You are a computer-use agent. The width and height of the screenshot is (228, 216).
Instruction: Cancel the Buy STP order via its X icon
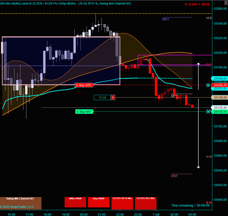pyautogui.click(x=208, y=85)
